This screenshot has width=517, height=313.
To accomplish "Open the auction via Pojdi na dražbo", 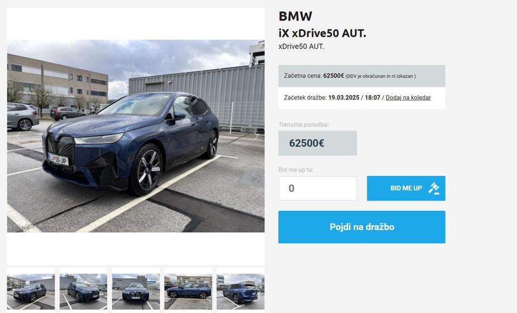I will coord(362,227).
